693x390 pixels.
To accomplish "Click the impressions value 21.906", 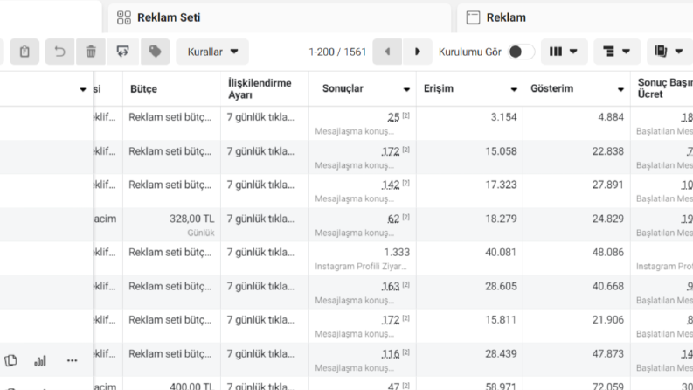I will tap(608, 320).
